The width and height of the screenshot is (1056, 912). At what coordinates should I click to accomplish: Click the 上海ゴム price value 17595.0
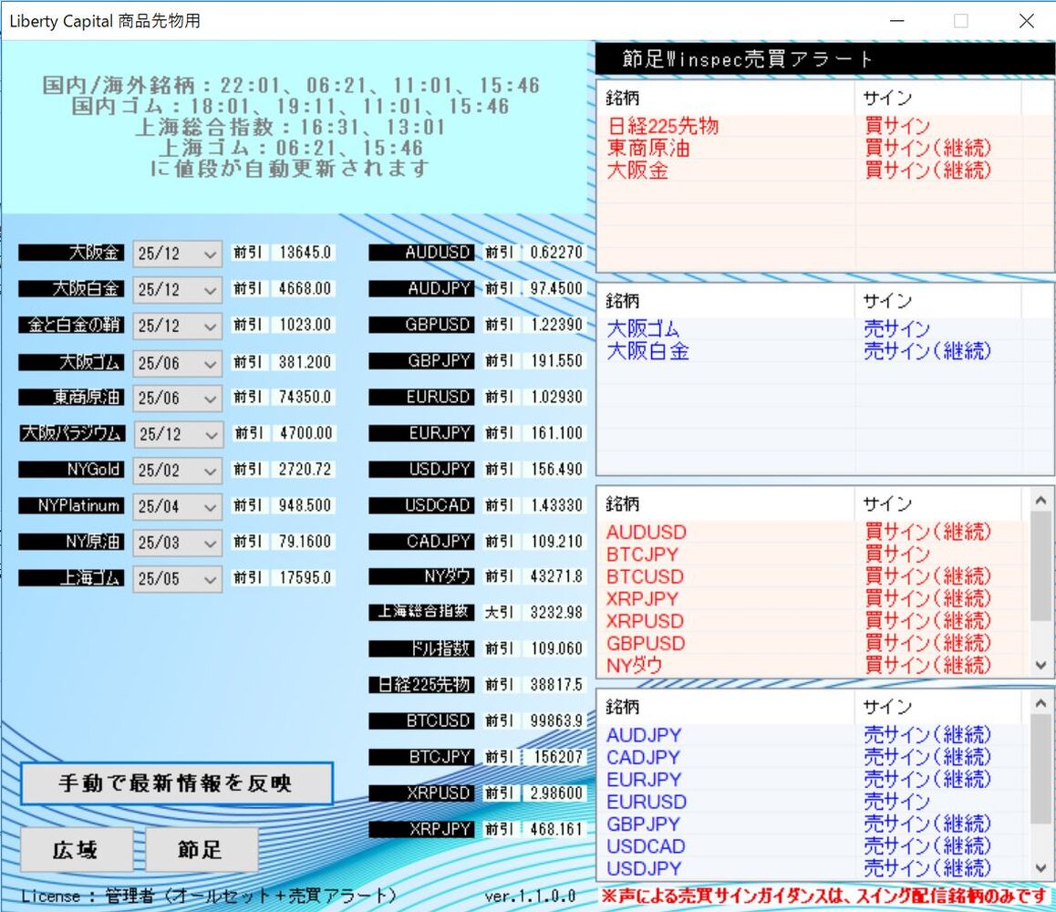(305, 578)
